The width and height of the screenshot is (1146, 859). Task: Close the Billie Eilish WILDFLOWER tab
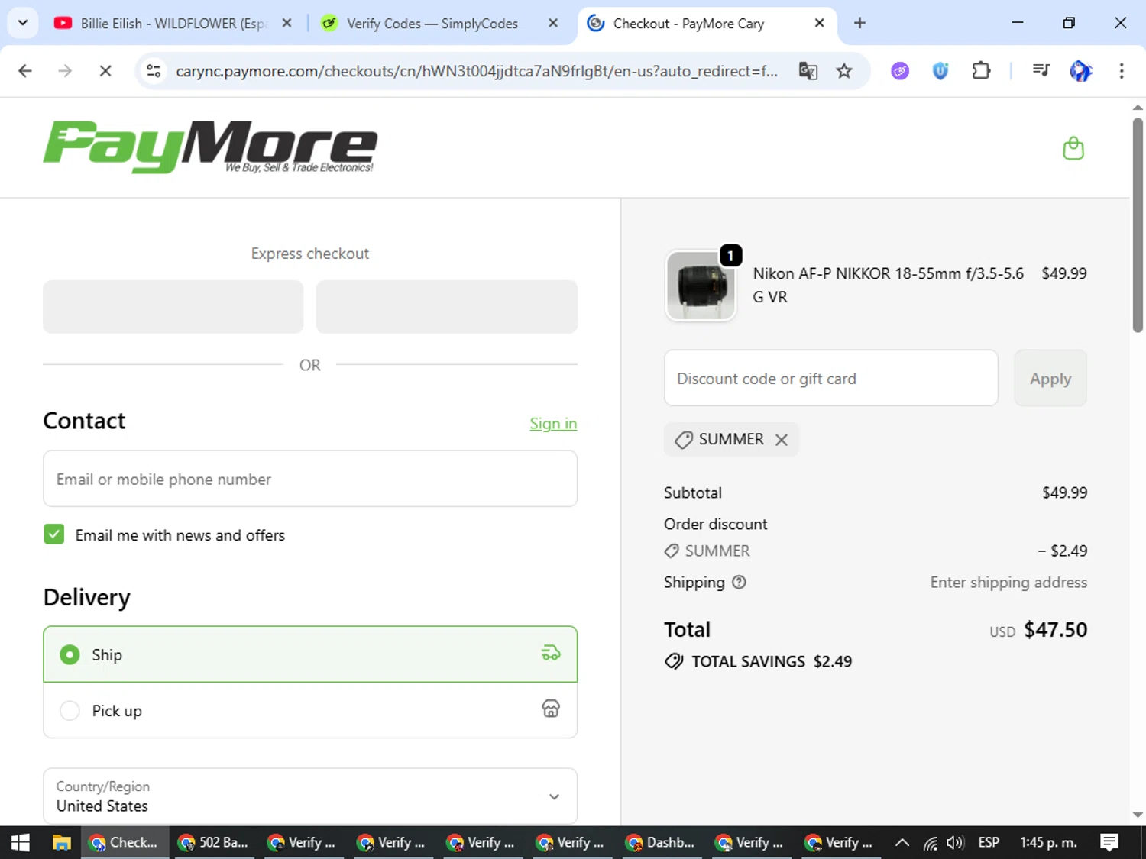pos(286,23)
